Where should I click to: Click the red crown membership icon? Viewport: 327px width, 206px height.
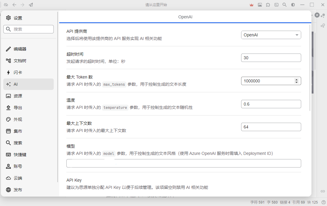tap(252, 5)
